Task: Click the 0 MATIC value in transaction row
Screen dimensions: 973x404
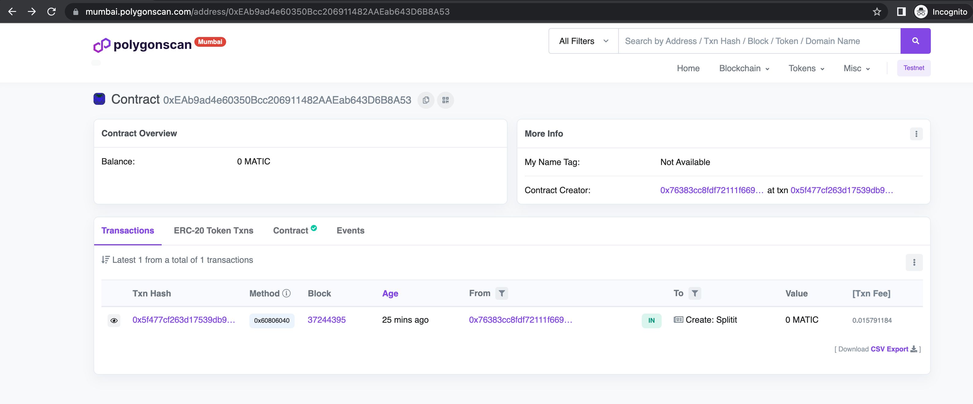Action: click(802, 320)
